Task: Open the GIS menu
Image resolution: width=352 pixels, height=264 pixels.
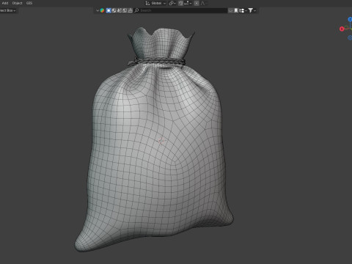Action: click(x=29, y=3)
